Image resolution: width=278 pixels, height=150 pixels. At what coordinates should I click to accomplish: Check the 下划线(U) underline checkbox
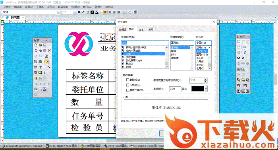127,85
